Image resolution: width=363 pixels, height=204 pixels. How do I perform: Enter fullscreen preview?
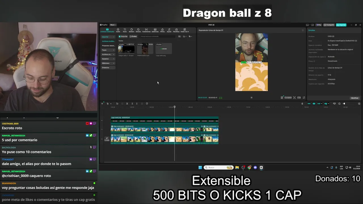tap(304, 98)
